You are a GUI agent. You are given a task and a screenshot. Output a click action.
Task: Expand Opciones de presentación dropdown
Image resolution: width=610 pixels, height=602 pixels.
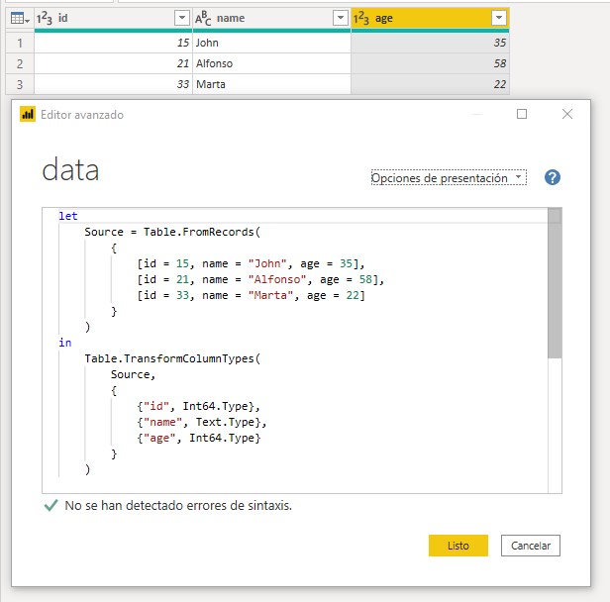pyautogui.click(x=449, y=177)
